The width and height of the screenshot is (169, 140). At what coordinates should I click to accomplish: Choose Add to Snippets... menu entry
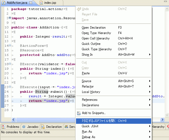point(114,113)
